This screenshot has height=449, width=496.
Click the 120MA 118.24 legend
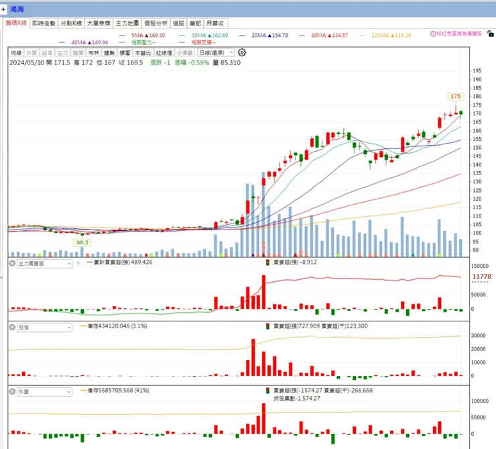[385, 35]
